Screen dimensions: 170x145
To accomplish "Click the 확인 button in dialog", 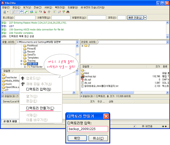I will (x=77, y=138).
